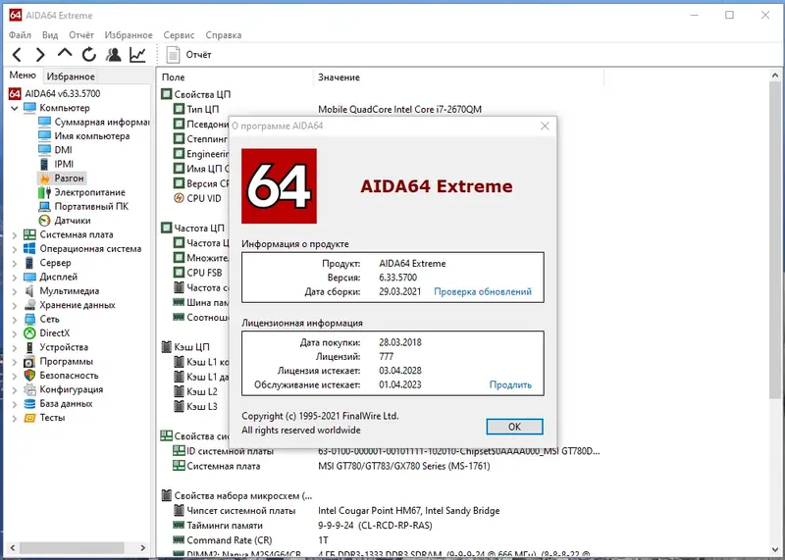Click the Хранение данных storage icon
This screenshot has height=560, width=785.
pyautogui.click(x=29, y=304)
